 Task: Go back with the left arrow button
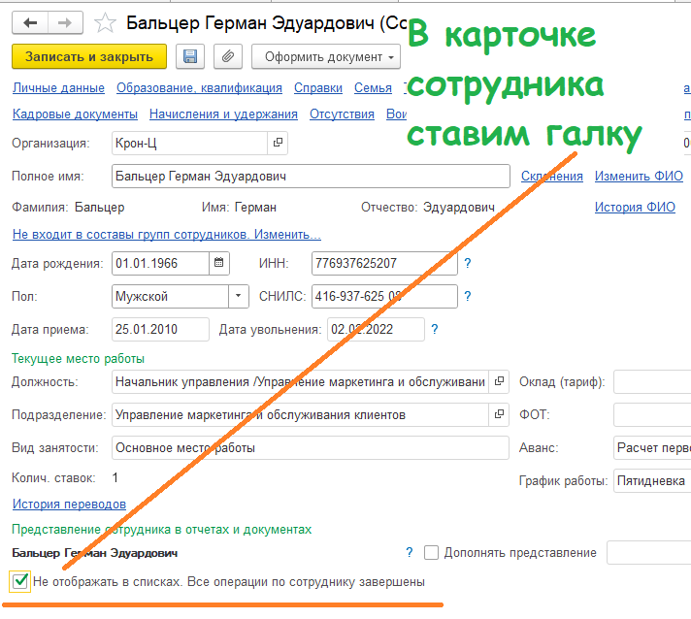tap(30, 22)
